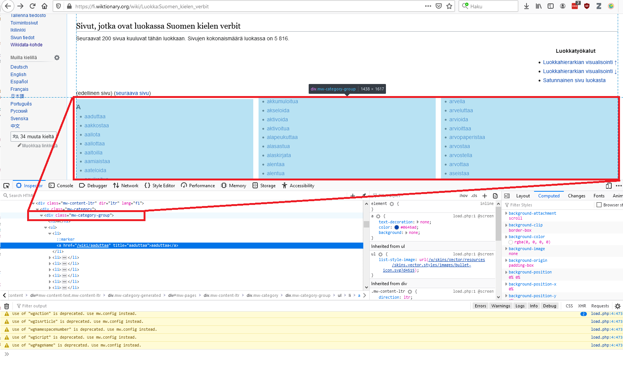Collapse the mw-category-group div node
This screenshot has height=365, width=623.
41,215
